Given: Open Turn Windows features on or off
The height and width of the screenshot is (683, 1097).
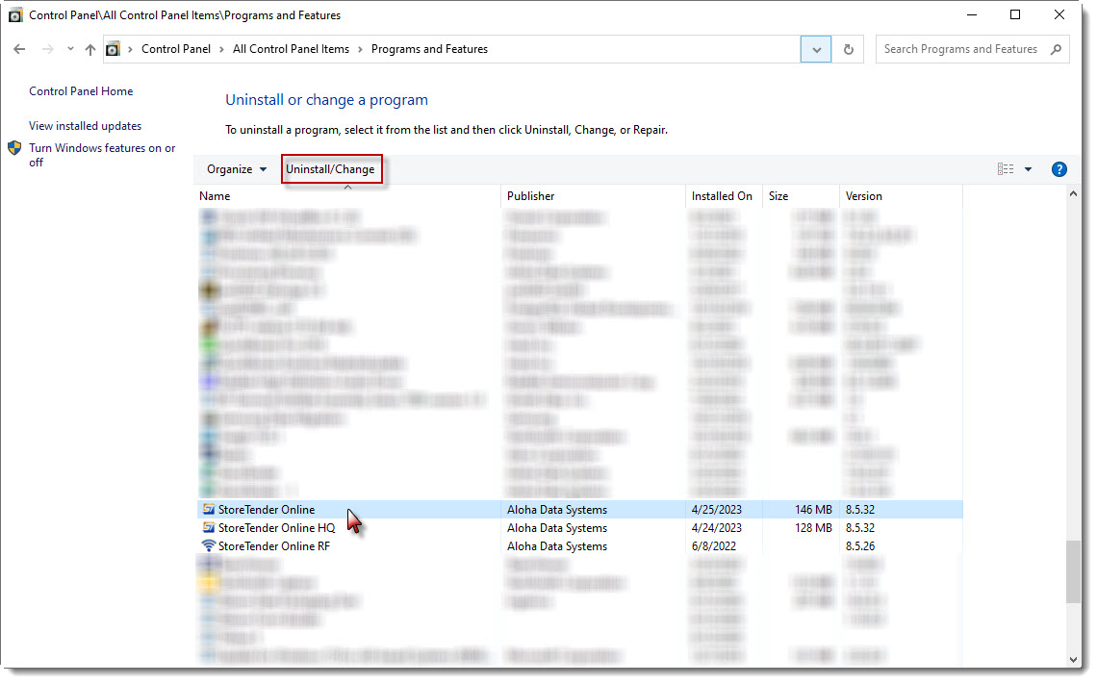Looking at the screenshot, I should (x=102, y=155).
